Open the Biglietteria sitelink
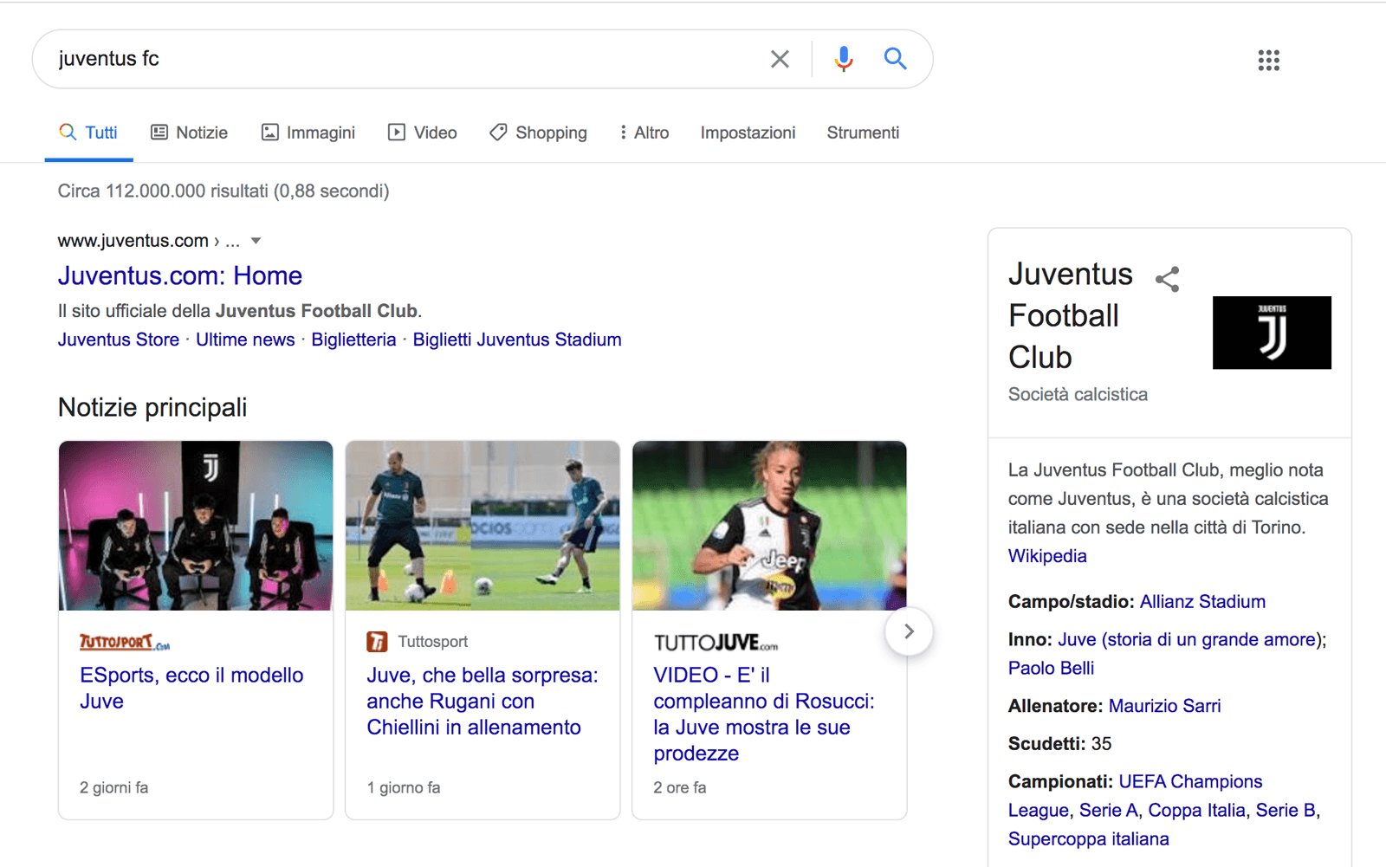1386x867 pixels. pyautogui.click(x=353, y=340)
